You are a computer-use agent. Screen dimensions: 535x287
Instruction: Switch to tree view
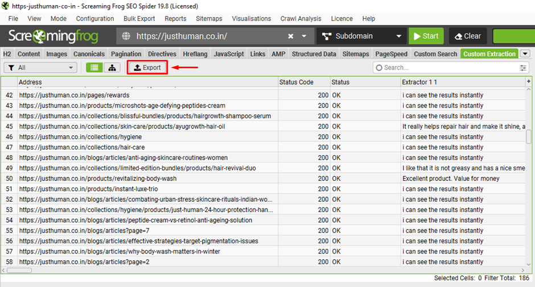pos(112,68)
